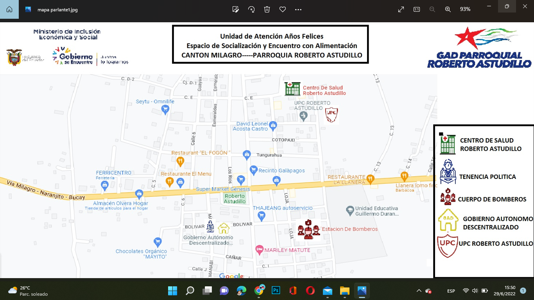Screen dimensions: 534x300
Task: Open taskbar Search
Action: 190,291
